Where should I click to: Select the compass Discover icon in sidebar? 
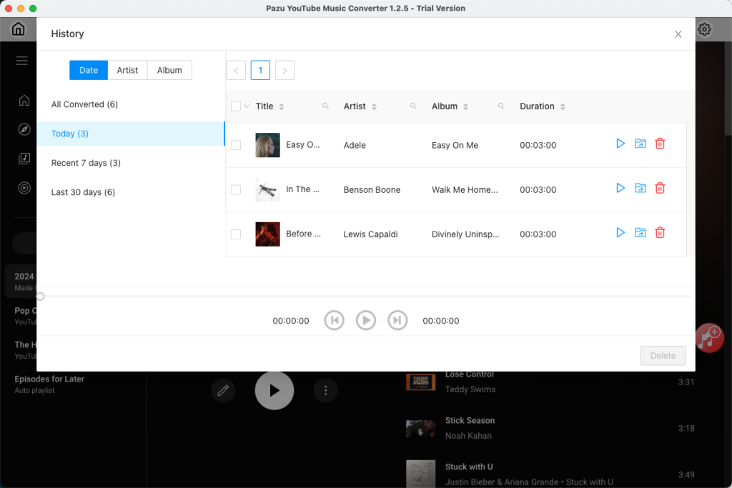click(24, 130)
